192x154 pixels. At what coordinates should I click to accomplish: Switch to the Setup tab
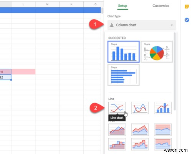coord(122,6)
